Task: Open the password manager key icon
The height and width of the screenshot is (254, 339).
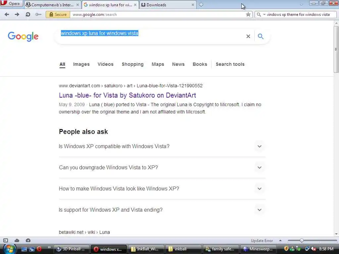Action: 38,15
